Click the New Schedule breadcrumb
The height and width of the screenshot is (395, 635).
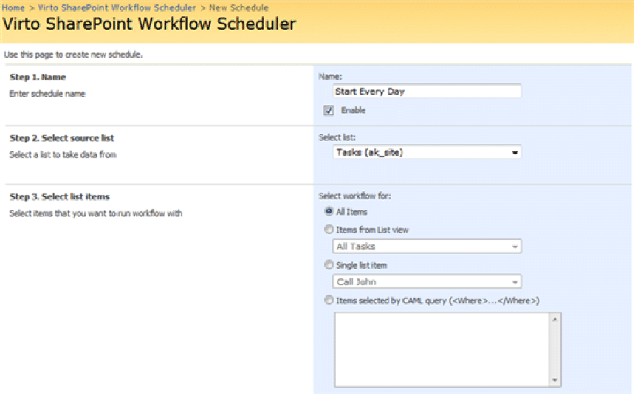point(239,7)
